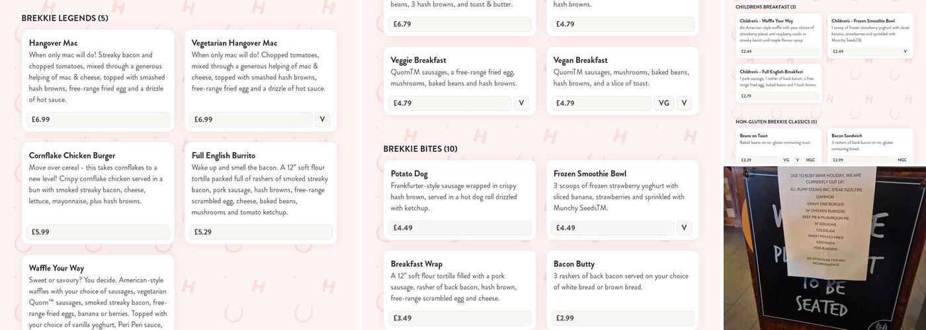The height and width of the screenshot is (330, 926).
Task: Select the NGC badge on Bacon Sandwich
Action: point(902,160)
